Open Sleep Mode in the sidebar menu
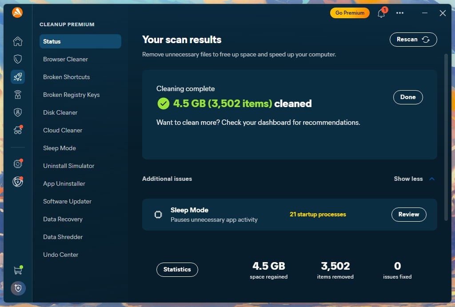Screen dimensions: 455x307 click(60, 148)
